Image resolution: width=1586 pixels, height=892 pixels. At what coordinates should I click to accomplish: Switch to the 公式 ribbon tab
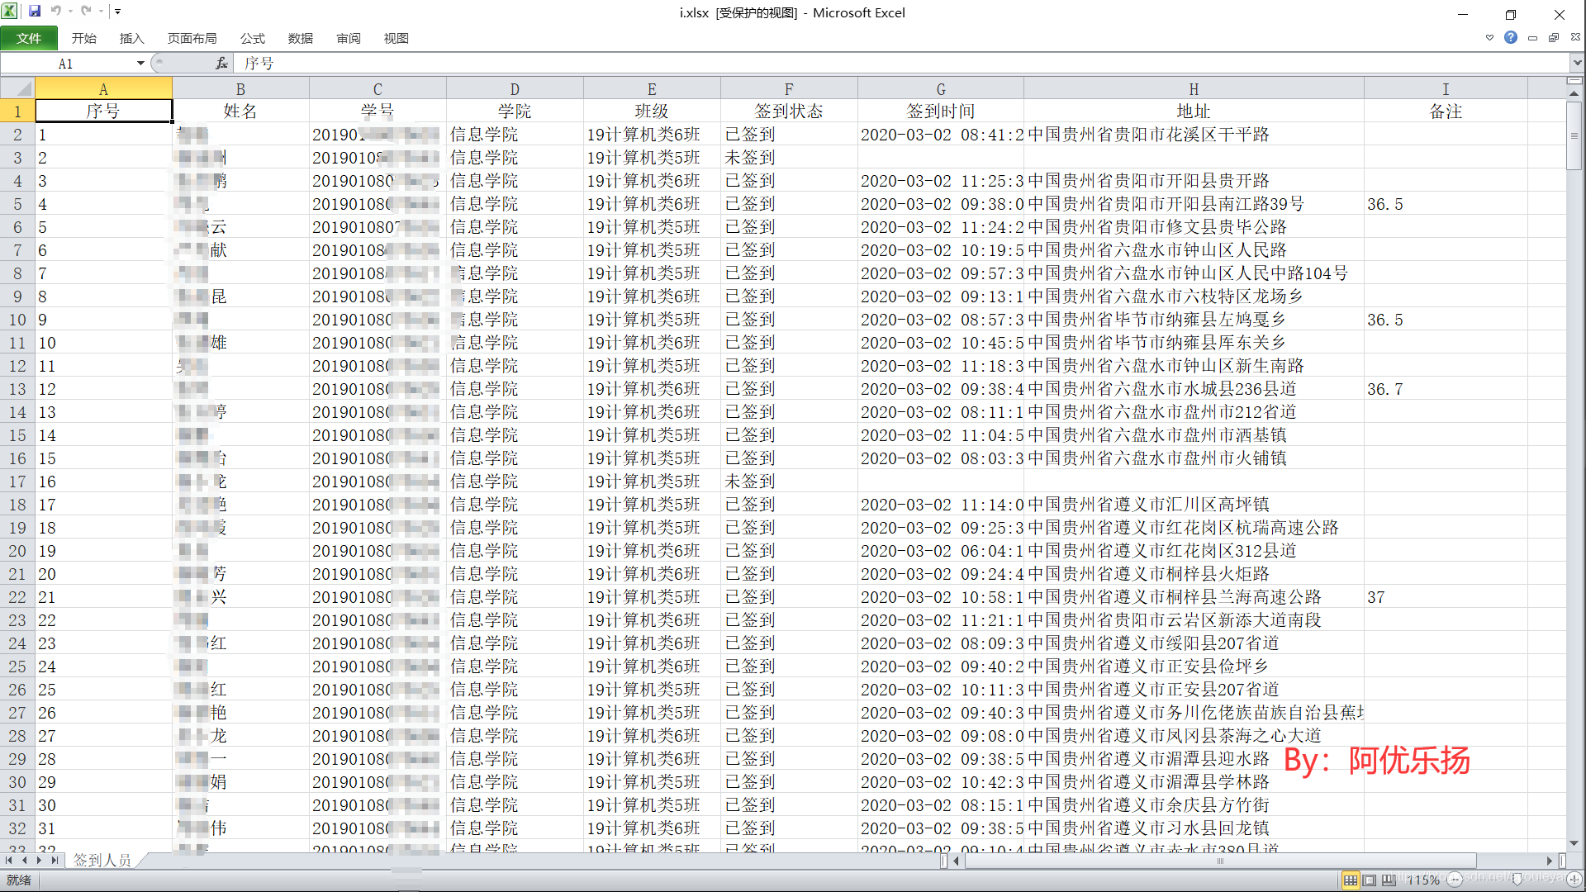click(253, 38)
